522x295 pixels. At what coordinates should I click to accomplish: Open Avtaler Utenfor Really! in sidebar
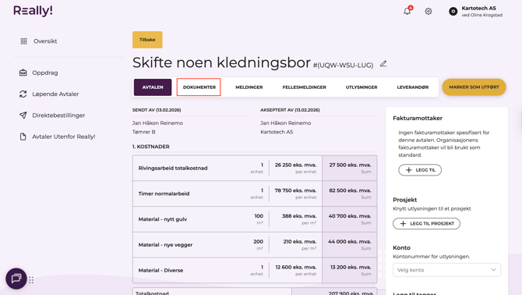(x=64, y=137)
